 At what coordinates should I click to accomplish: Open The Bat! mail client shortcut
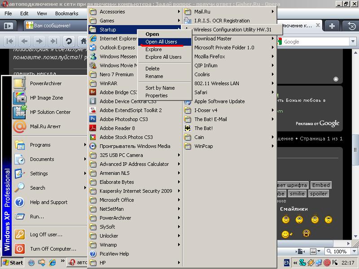point(203,128)
